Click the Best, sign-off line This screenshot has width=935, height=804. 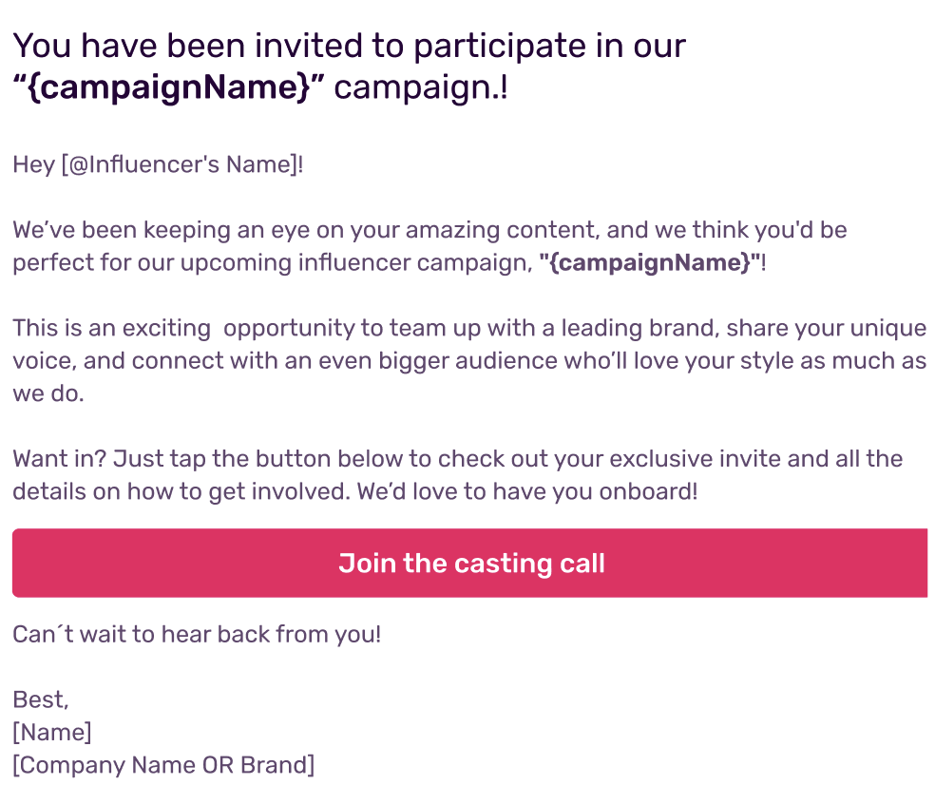point(41,699)
